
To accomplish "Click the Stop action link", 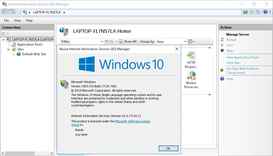I will pos(229,51).
